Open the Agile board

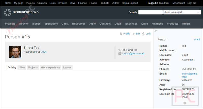click(92, 24)
